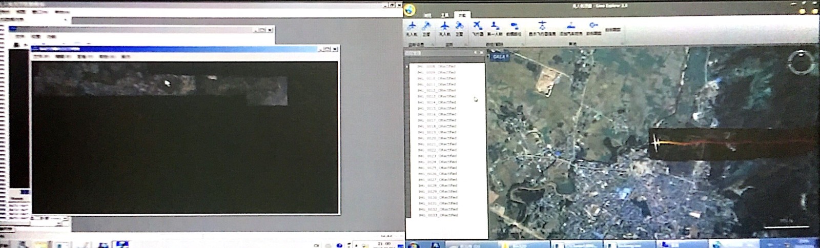The height and width of the screenshot is (248, 820).
Task: Click the Geo Explorer globe application button
Action: pyautogui.click(x=409, y=10)
